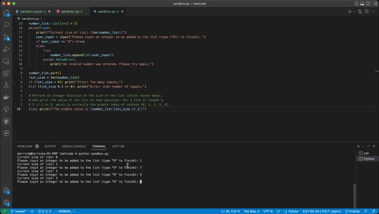Viewport: 379px width, 214px height.
Task: Open the GitHub view in activity bar
Action: [x=6, y=121]
